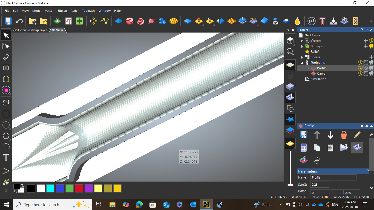Click the Safe Z input field
Viewport: 374px width, 210px height.
tap(320, 185)
